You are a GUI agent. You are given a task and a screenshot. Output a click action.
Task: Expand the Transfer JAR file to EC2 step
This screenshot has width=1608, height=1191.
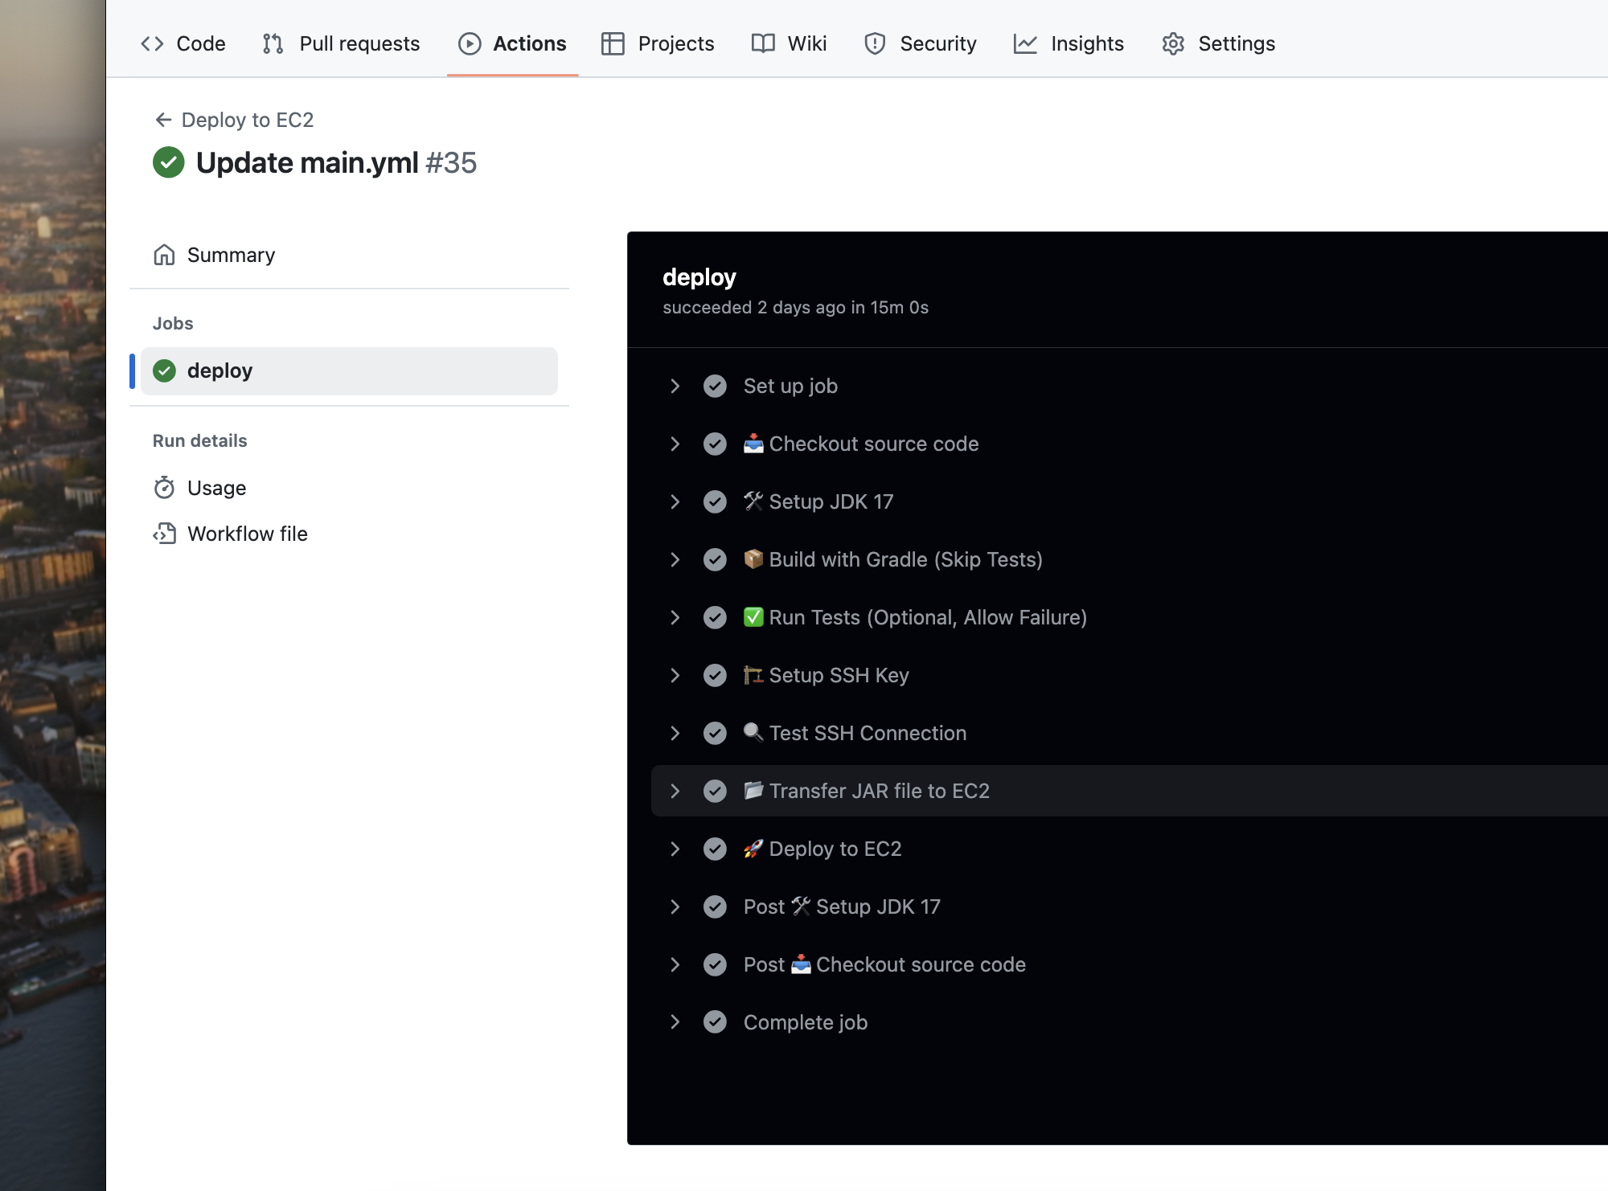(x=675, y=791)
